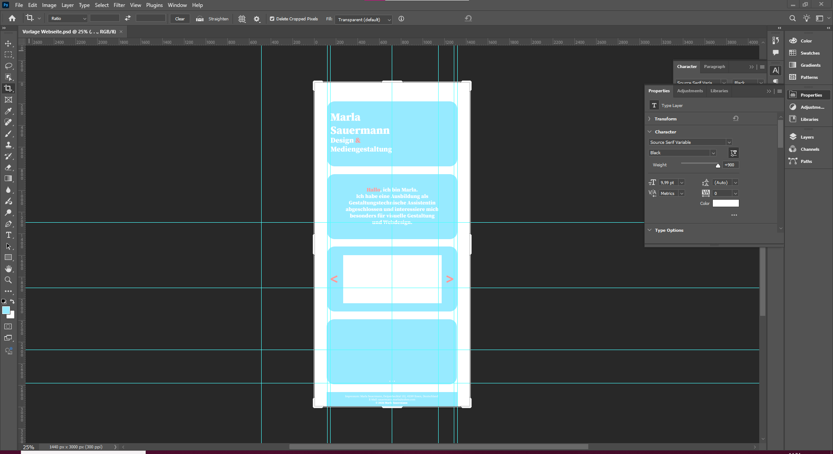Select the Eyedropper tool
The width and height of the screenshot is (833, 454).
pos(8,111)
